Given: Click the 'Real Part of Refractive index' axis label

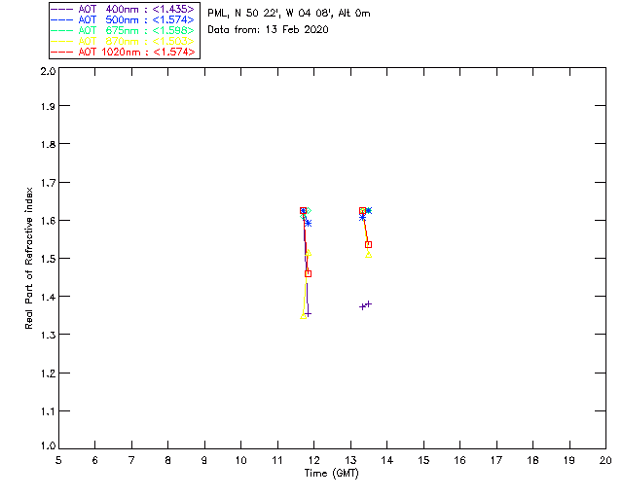Looking at the screenshot, I should pos(29,258).
